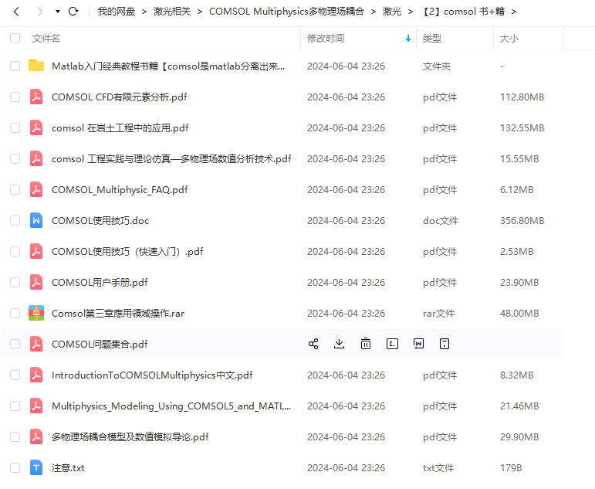
Task: Open COMSOL问题集合.pdf file name
Action: click(100, 345)
